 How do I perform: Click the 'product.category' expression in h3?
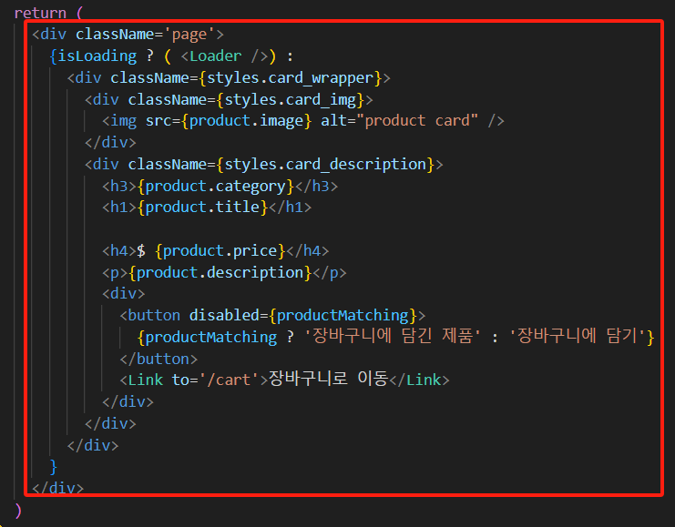216,187
